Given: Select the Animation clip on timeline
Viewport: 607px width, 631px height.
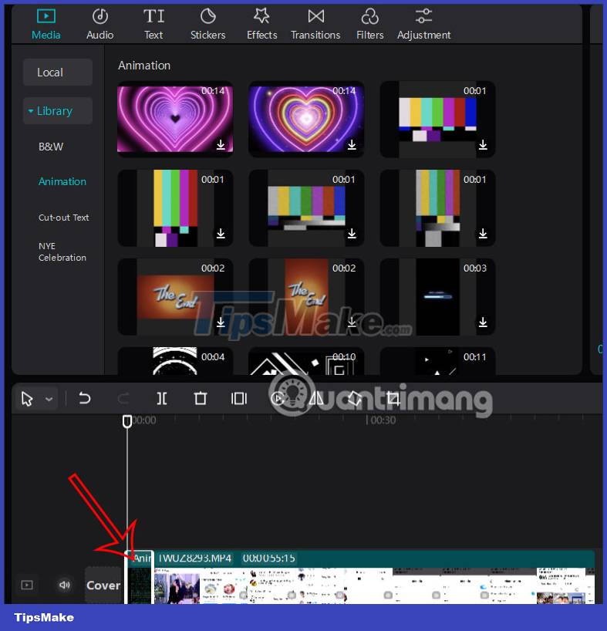Looking at the screenshot, I should click(139, 577).
